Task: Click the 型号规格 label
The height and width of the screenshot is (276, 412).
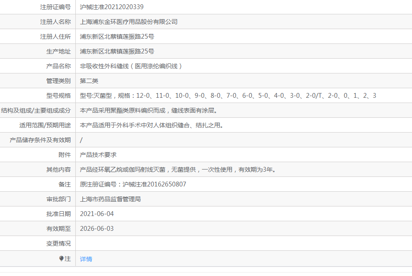Action: [x=59, y=96]
